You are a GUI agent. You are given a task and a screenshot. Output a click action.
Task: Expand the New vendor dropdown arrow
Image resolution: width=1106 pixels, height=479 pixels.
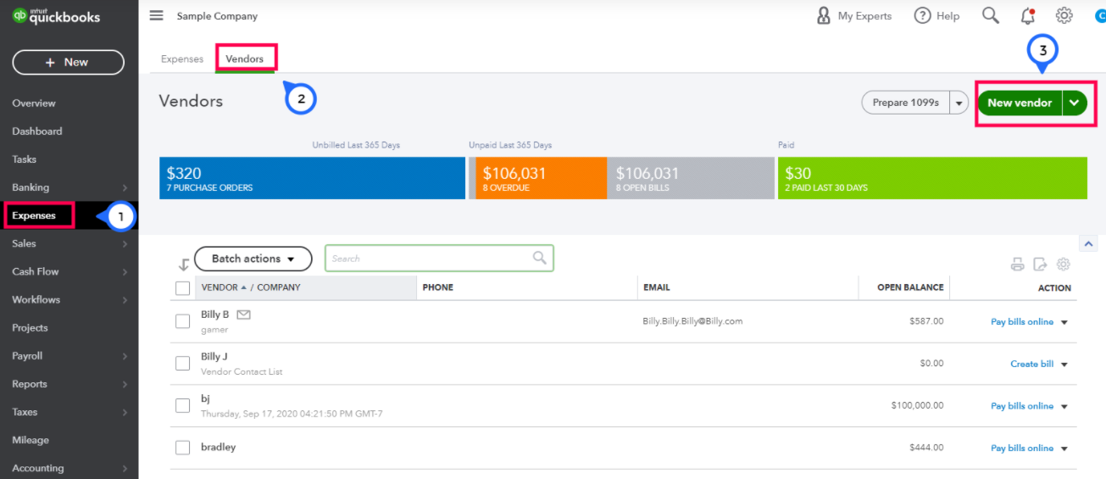point(1075,103)
